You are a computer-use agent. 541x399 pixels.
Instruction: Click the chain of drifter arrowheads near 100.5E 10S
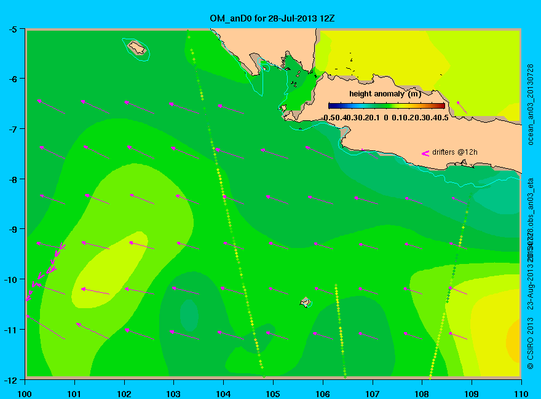tap(46, 271)
